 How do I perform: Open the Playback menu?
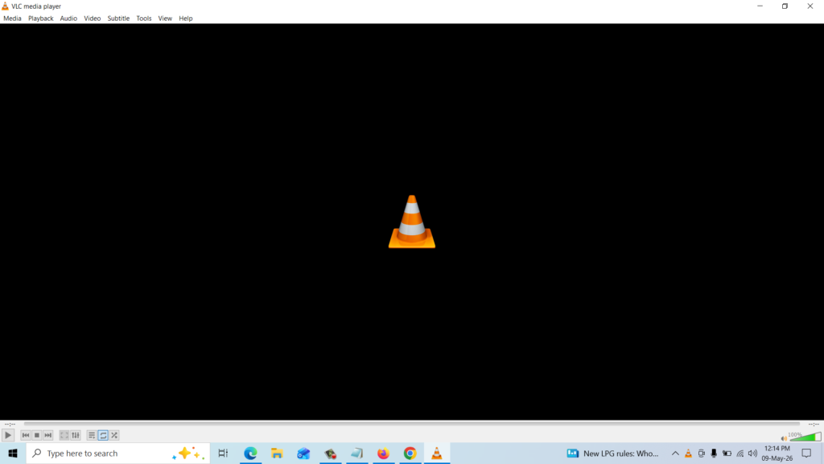click(x=40, y=19)
